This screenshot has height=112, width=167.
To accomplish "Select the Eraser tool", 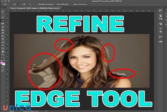I will 3,33.
